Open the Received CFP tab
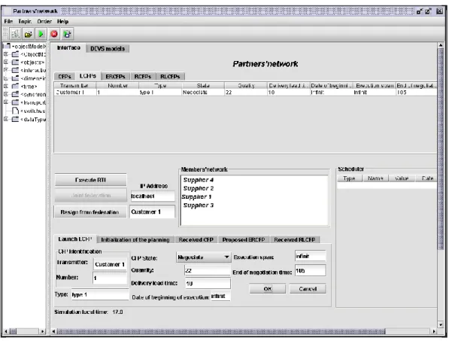Screen dimensions: 449x341 point(196,239)
